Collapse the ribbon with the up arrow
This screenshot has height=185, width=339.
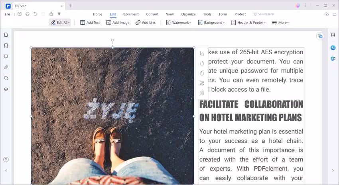click(335, 14)
